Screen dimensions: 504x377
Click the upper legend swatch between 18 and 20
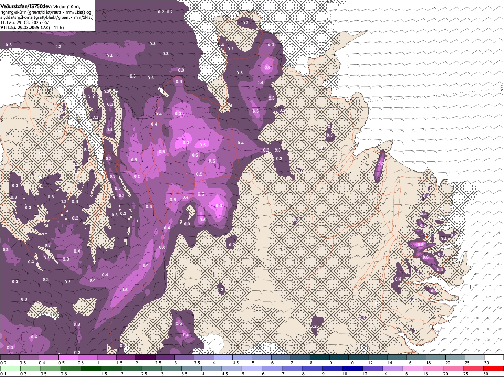pos(435,357)
